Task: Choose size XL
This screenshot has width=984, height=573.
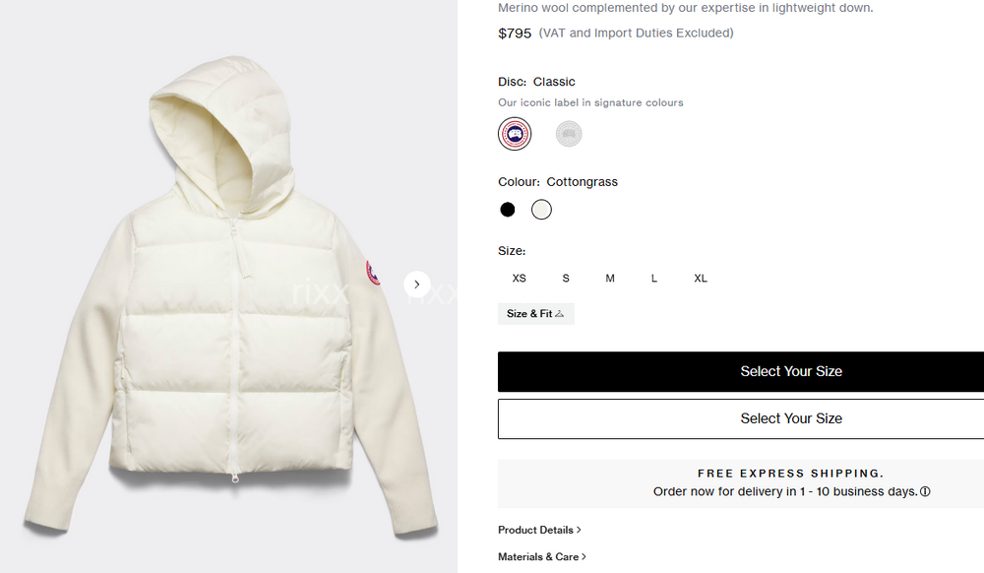Action: pyautogui.click(x=701, y=279)
